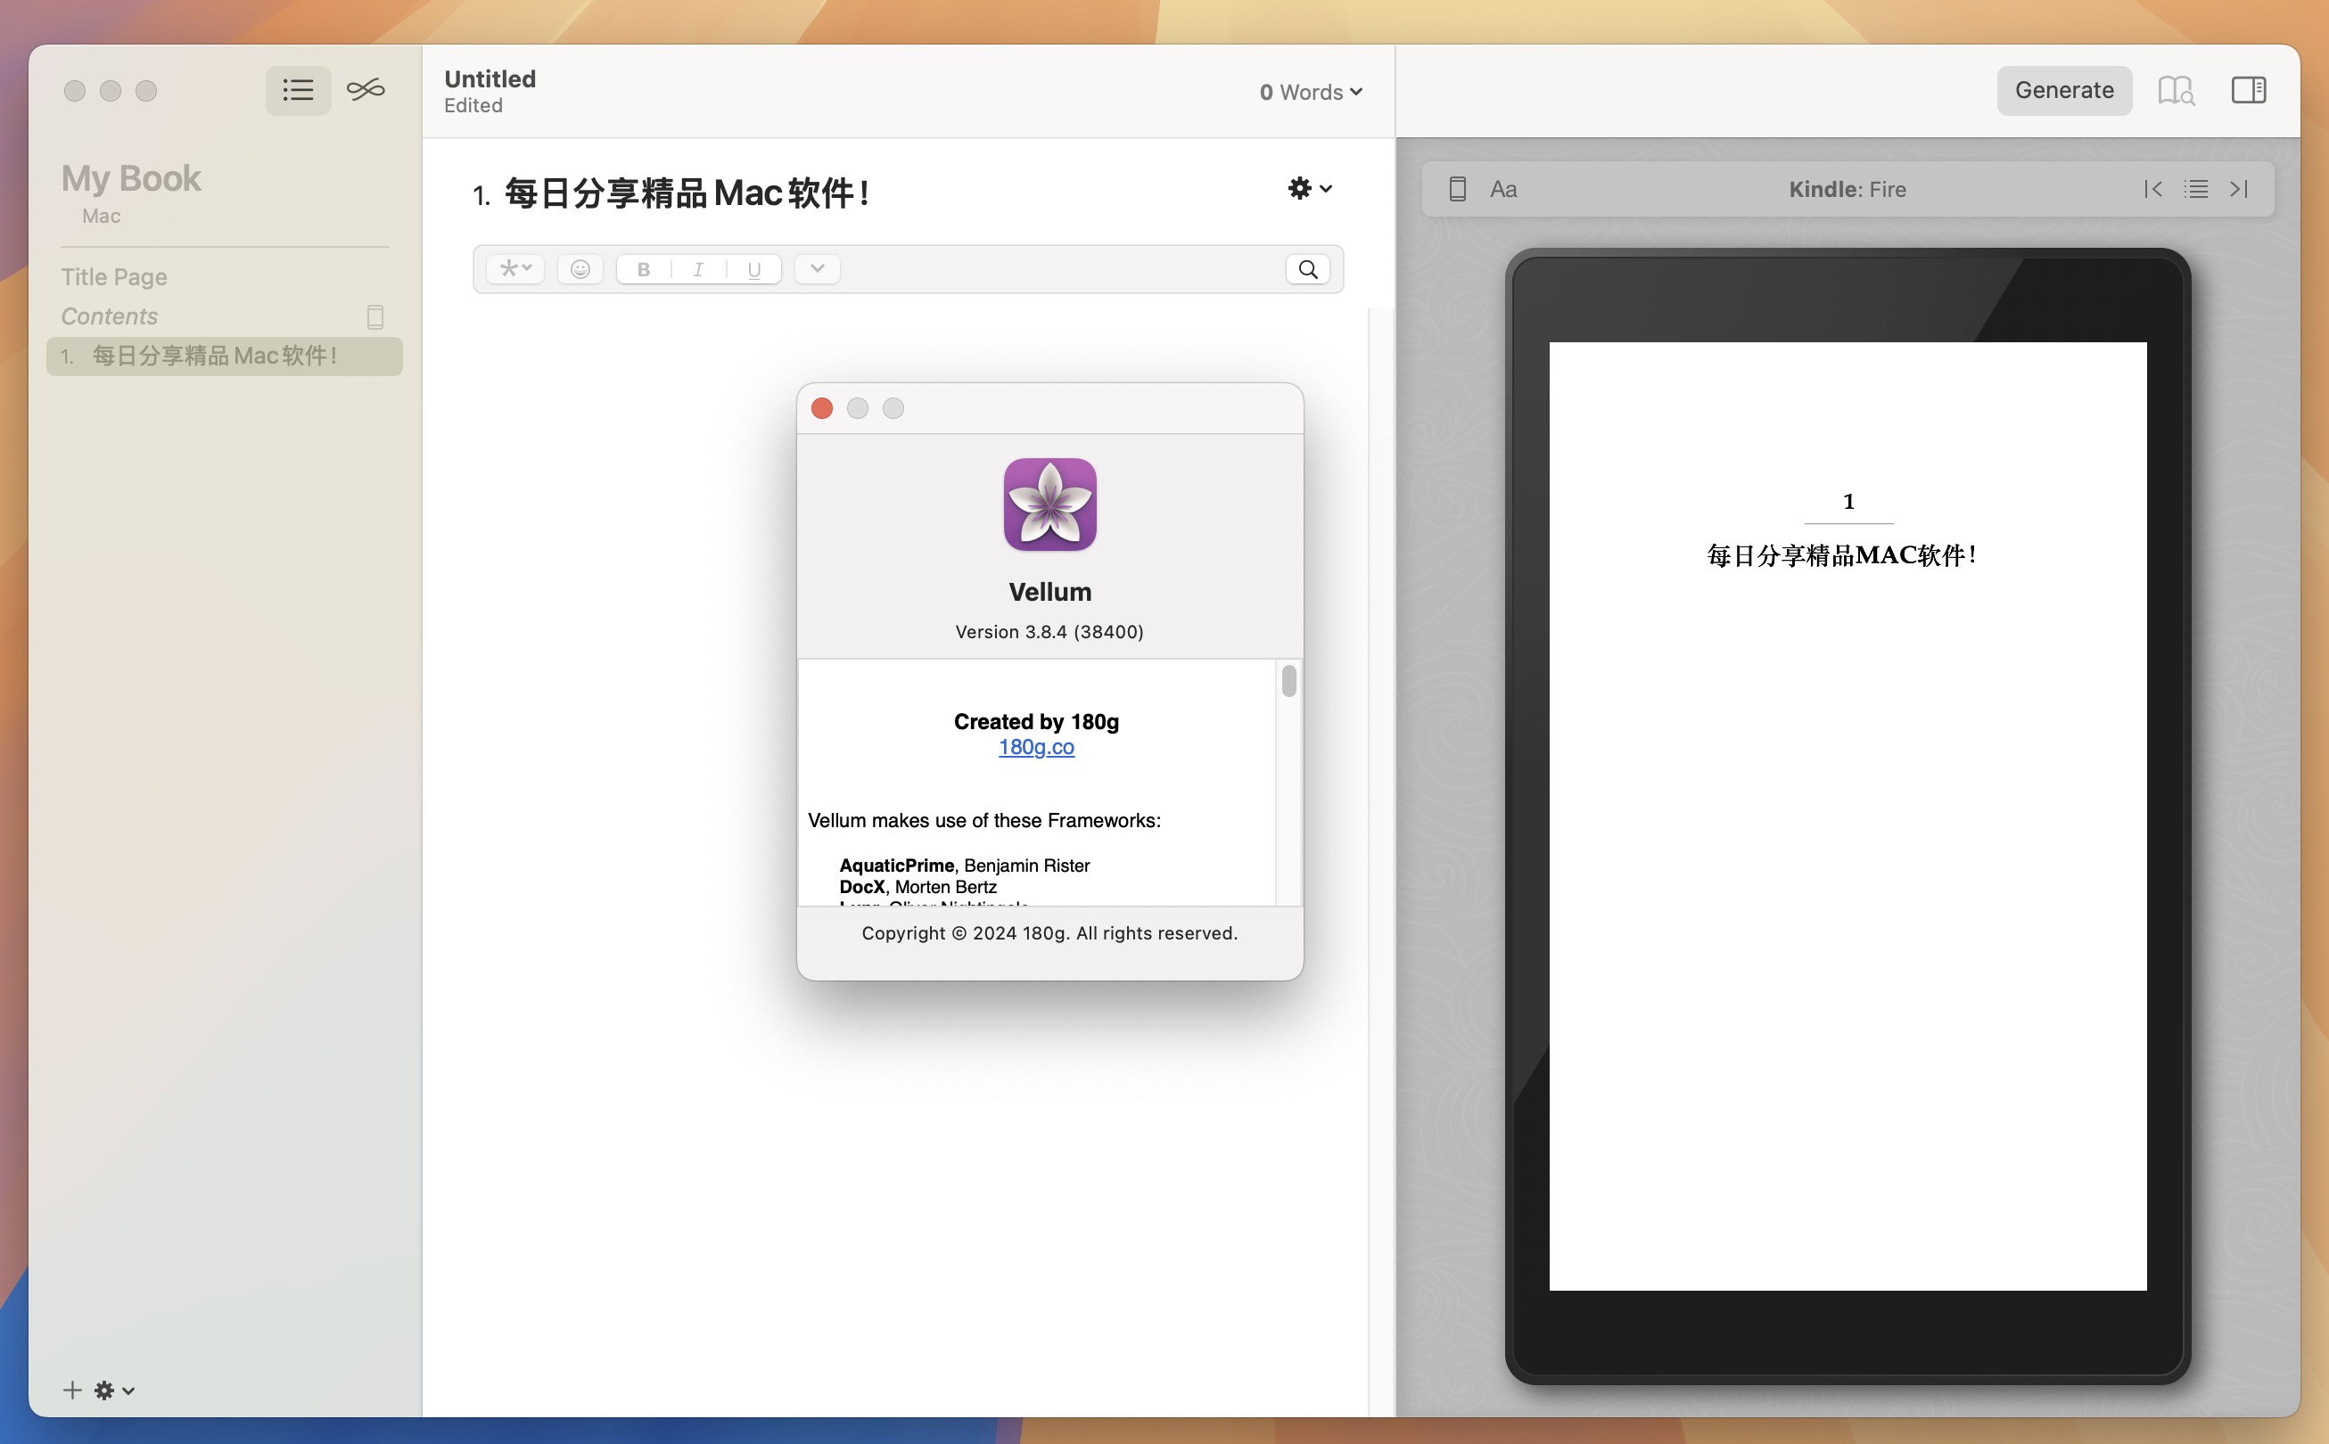Click the split-panel view icon
Screen dimensions: 2329x1444
[2249, 90]
